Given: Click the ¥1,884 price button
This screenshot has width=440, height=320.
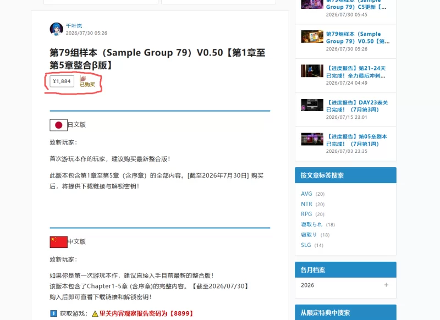Looking at the screenshot, I should pyautogui.click(x=62, y=81).
